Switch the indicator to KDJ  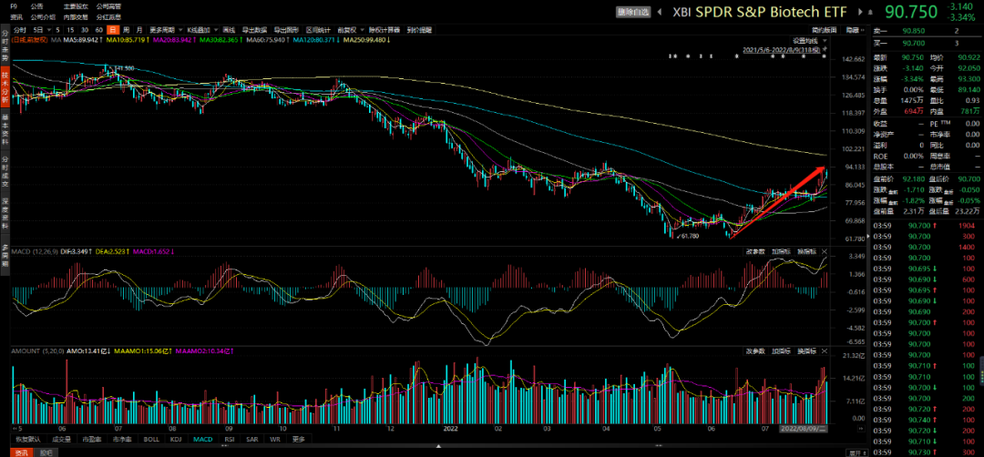177,440
